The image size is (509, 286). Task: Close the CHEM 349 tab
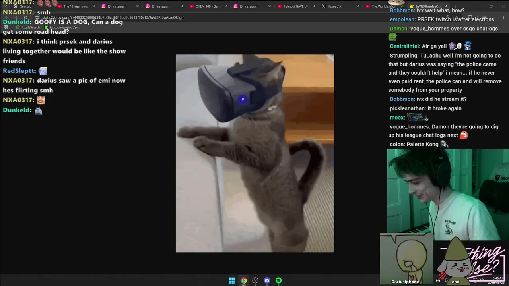pos(225,6)
